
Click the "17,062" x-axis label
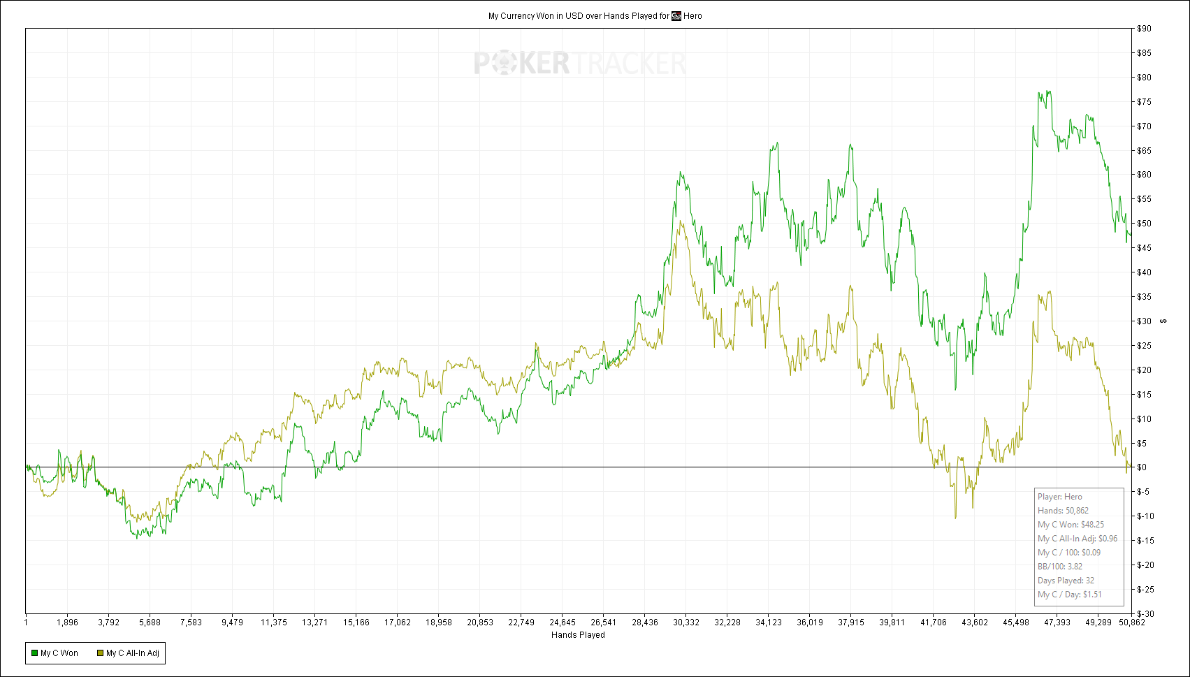(397, 623)
